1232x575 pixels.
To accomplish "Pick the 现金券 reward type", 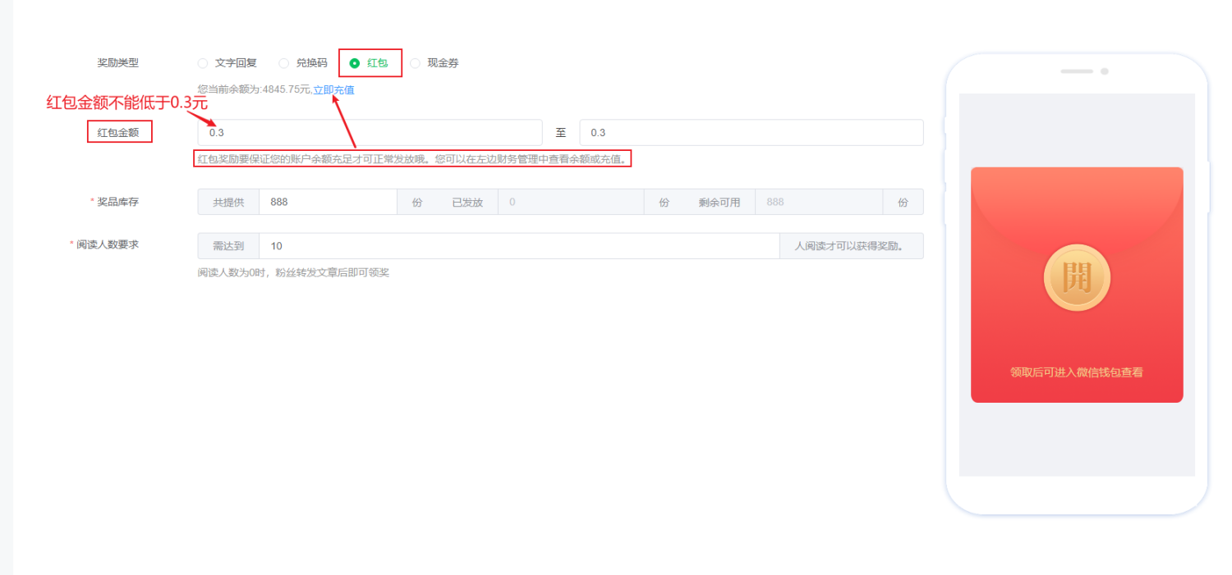I will [x=415, y=62].
